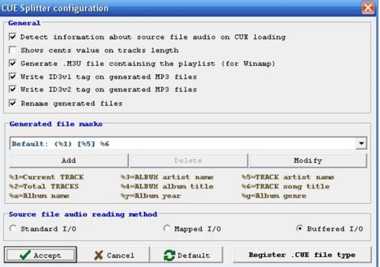
Task: Expand the generated file masks dropdown arrow
Action: [x=361, y=144]
